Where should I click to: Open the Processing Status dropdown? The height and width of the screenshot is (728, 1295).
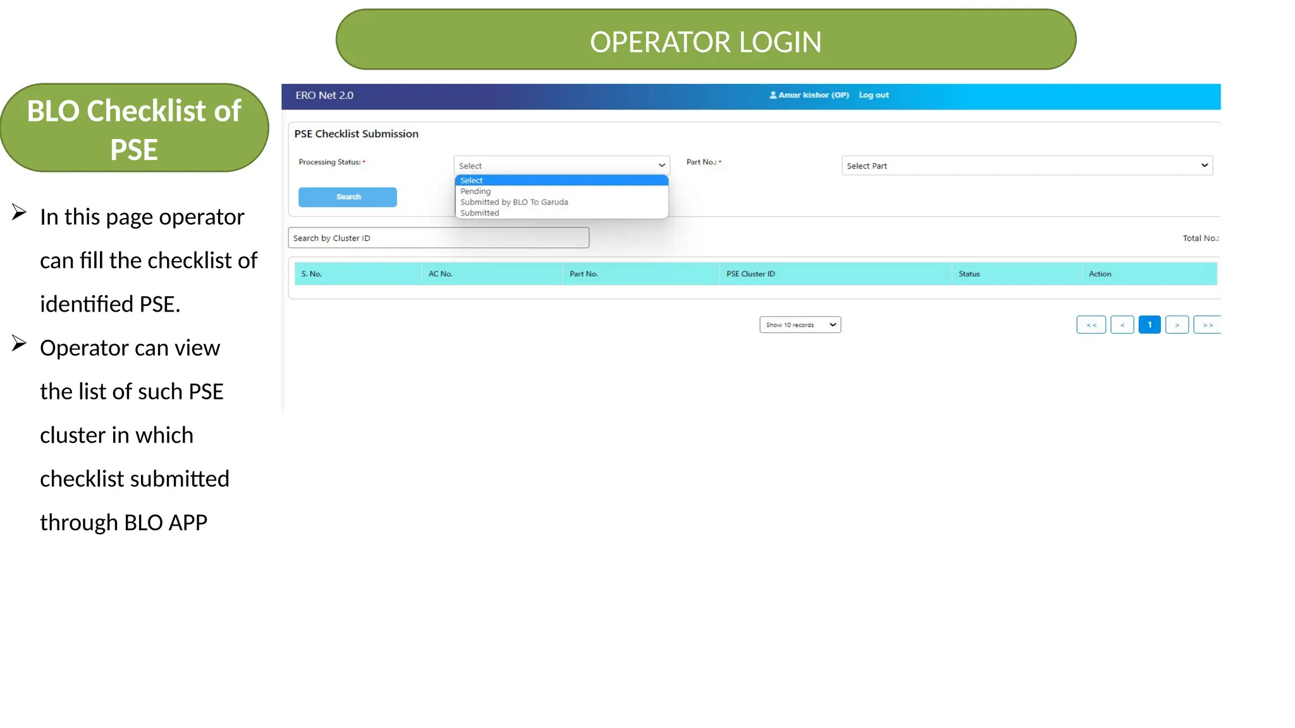click(561, 166)
